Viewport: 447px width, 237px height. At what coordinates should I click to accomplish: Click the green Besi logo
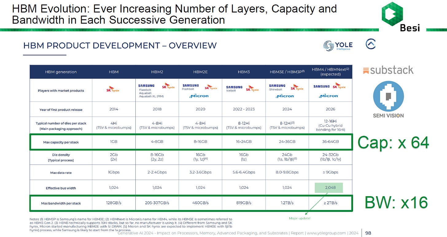[401, 16]
